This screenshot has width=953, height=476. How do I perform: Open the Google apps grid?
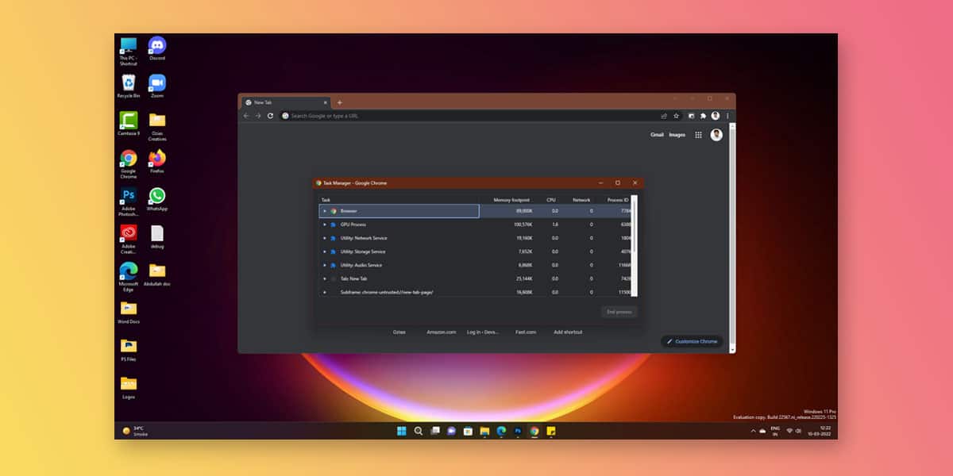698,135
